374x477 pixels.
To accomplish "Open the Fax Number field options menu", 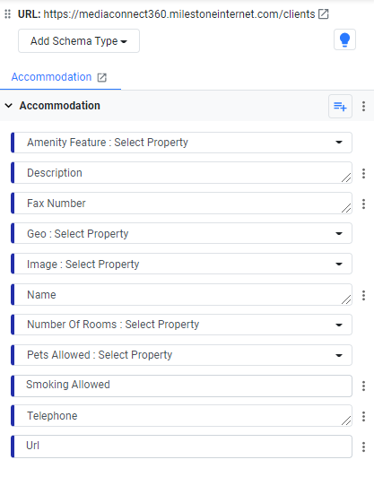I will (x=363, y=204).
